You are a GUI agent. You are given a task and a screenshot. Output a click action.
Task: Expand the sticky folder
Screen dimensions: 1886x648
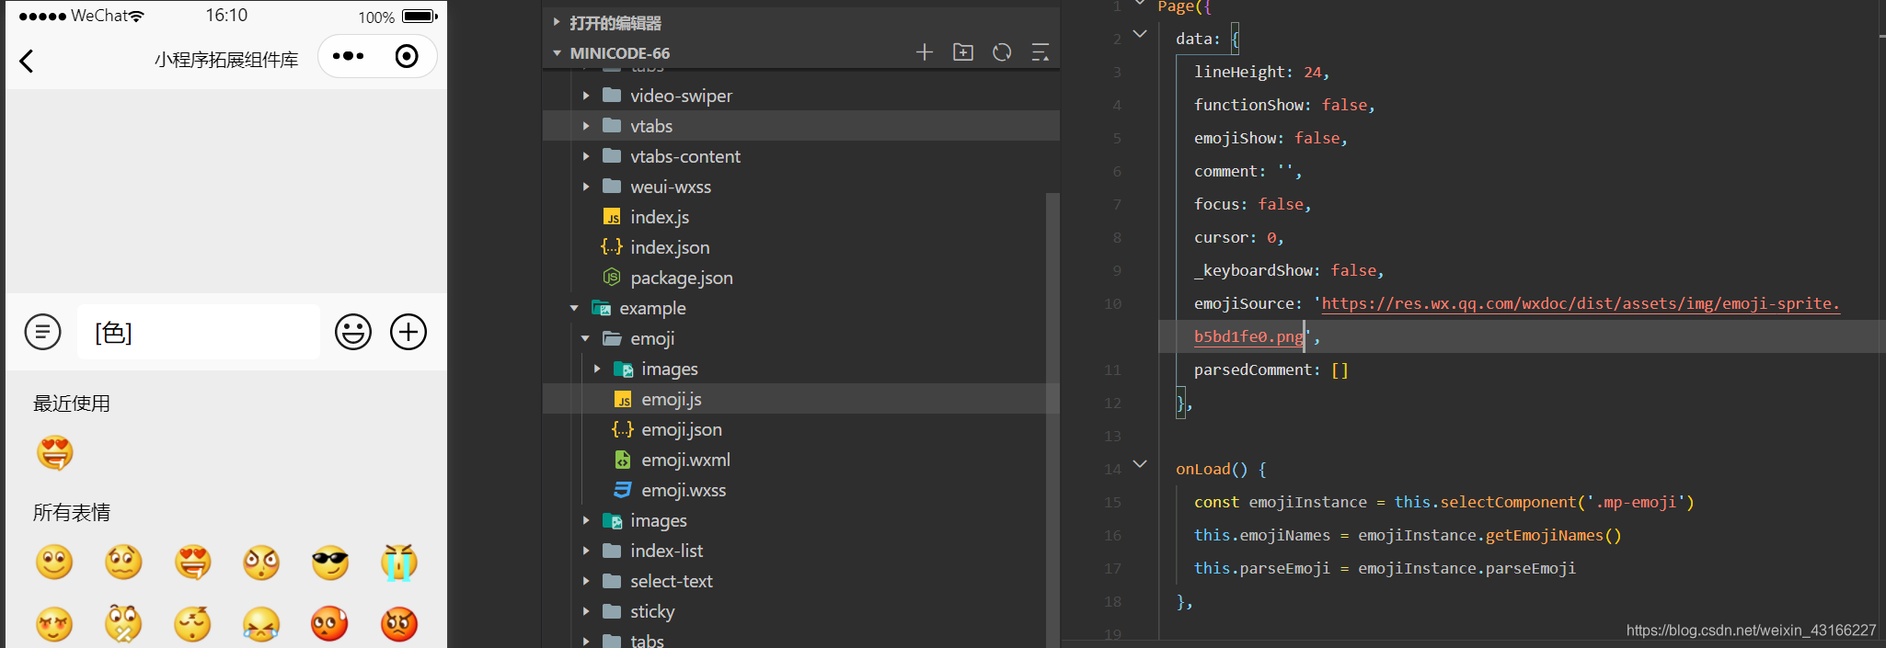click(586, 611)
